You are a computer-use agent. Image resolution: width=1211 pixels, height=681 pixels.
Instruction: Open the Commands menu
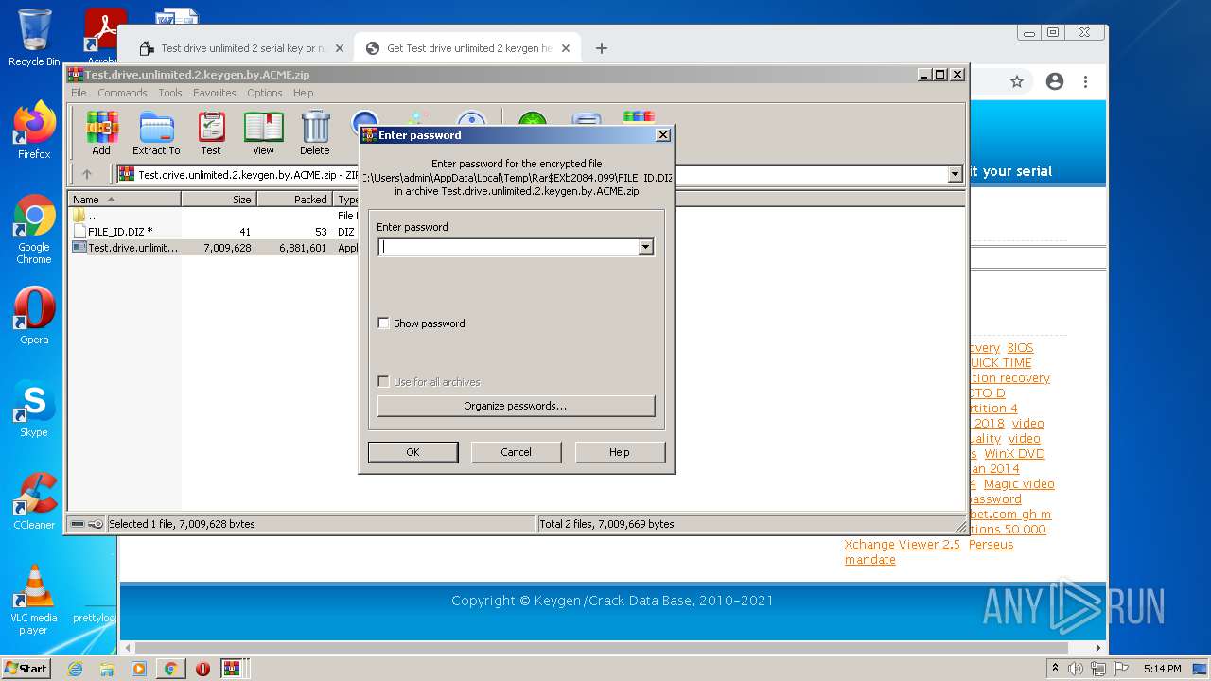tap(122, 93)
